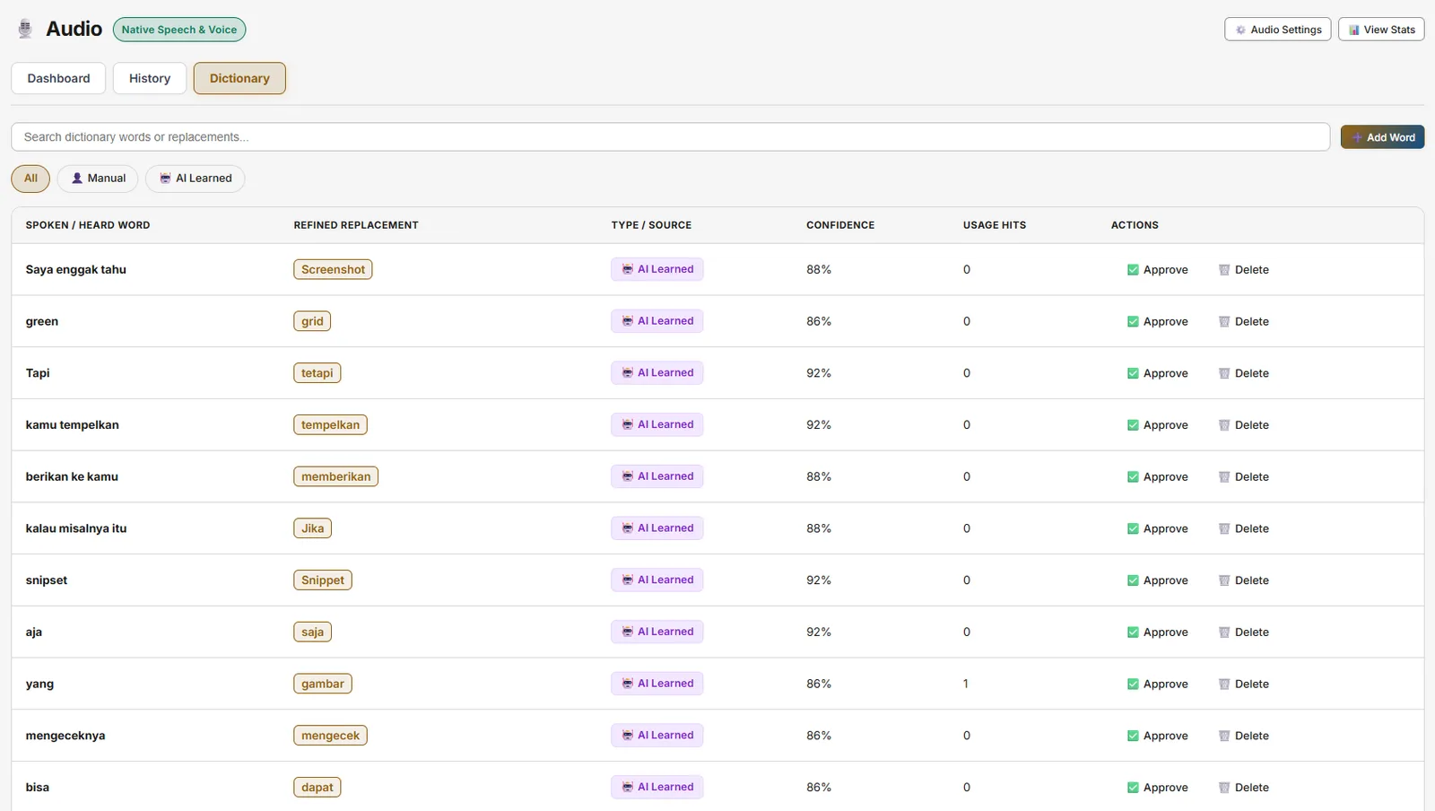Click the Usage Hits column header
Viewport: 1435px width, 811px height.
(995, 225)
